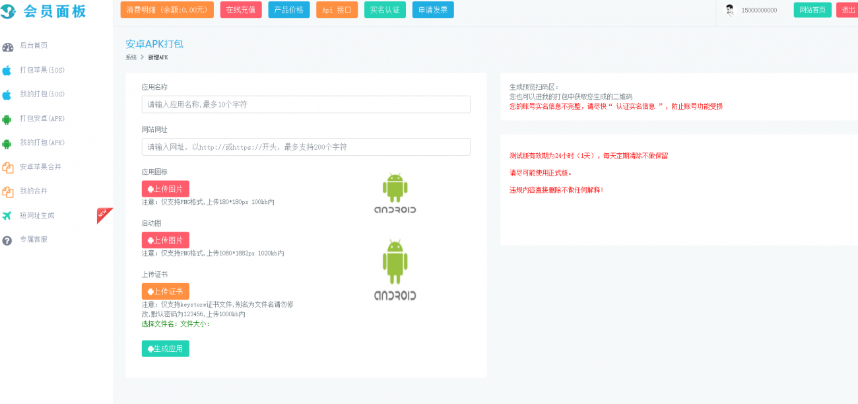Click the Android robot launch image preview

[x=394, y=264]
